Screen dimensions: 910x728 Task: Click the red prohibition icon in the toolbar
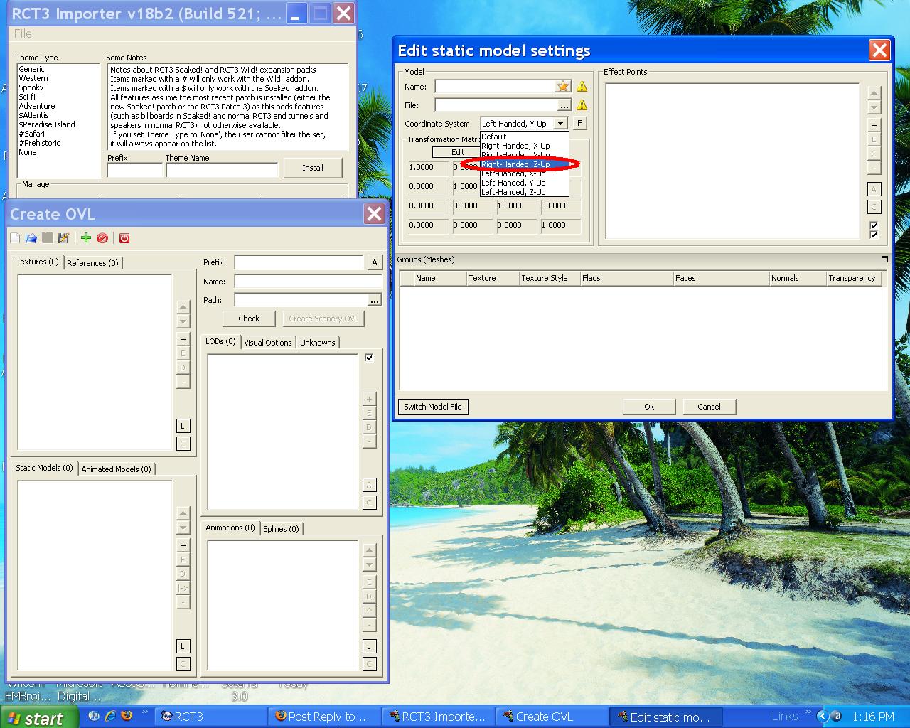click(102, 238)
